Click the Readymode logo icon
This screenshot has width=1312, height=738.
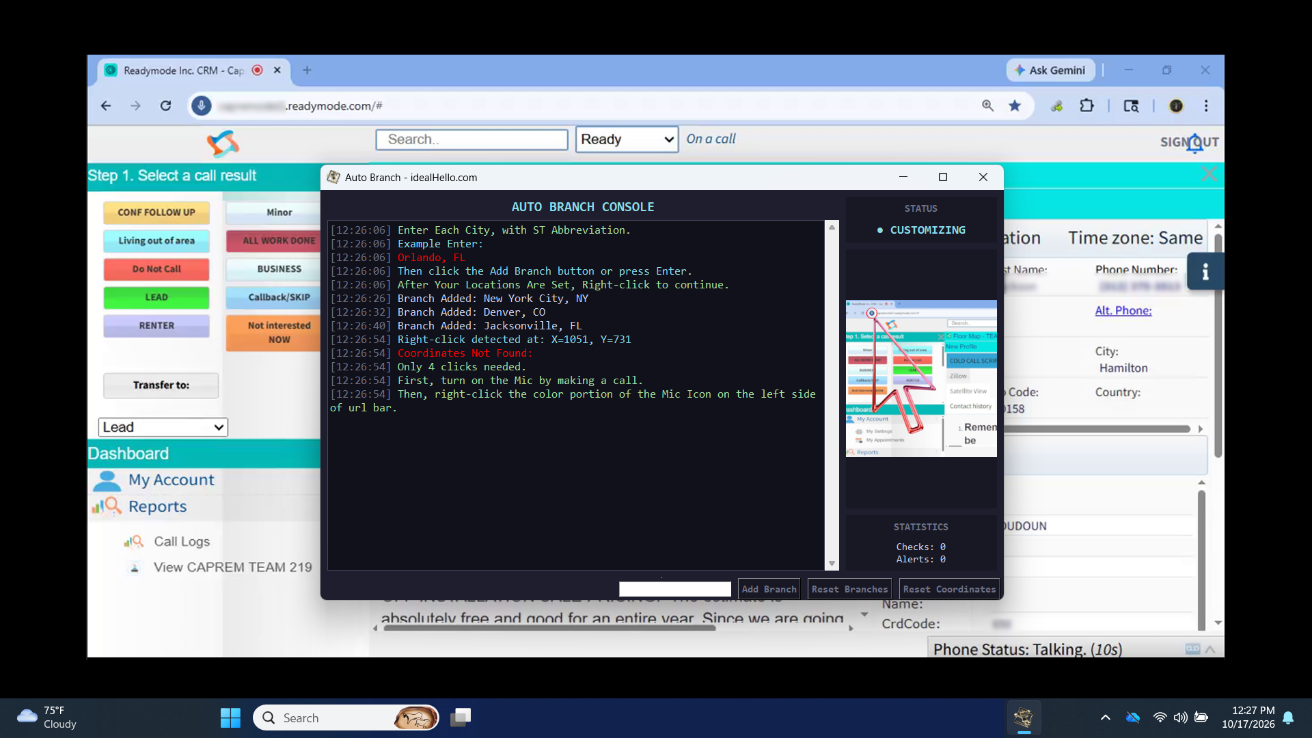[x=223, y=143]
